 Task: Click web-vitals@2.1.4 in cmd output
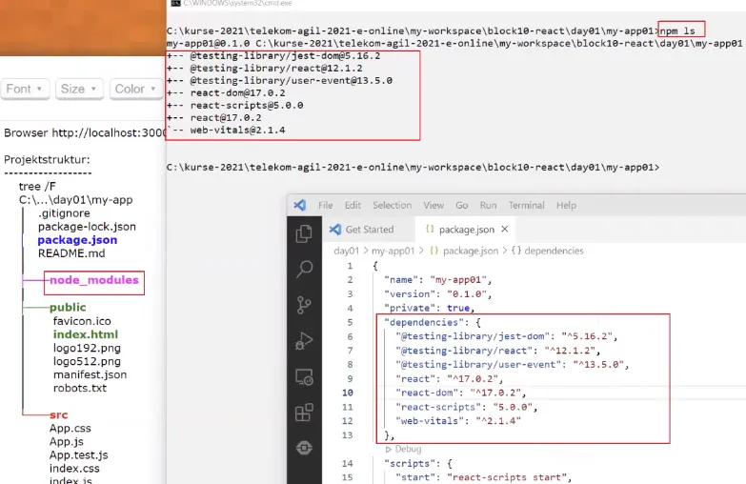(237, 130)
